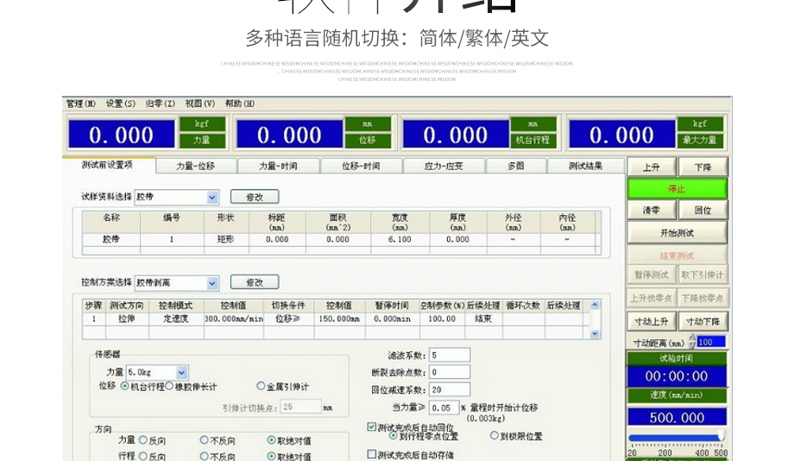
Task: Open the 设置(S) menu
Action: coord(121,104)
